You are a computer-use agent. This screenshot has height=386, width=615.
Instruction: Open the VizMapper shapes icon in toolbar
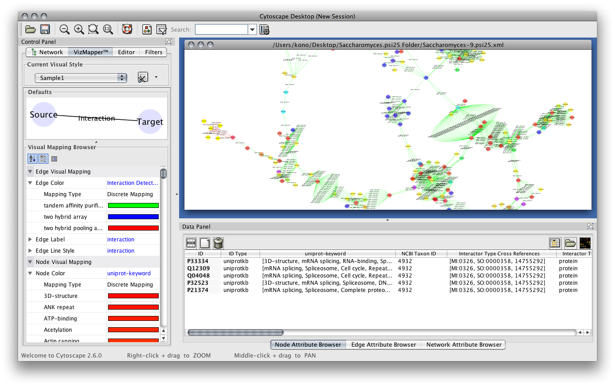[x=147, y=30]
